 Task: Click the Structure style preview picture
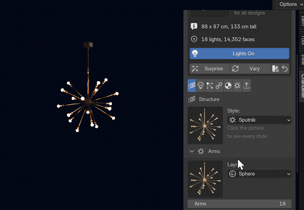[205, 125]
